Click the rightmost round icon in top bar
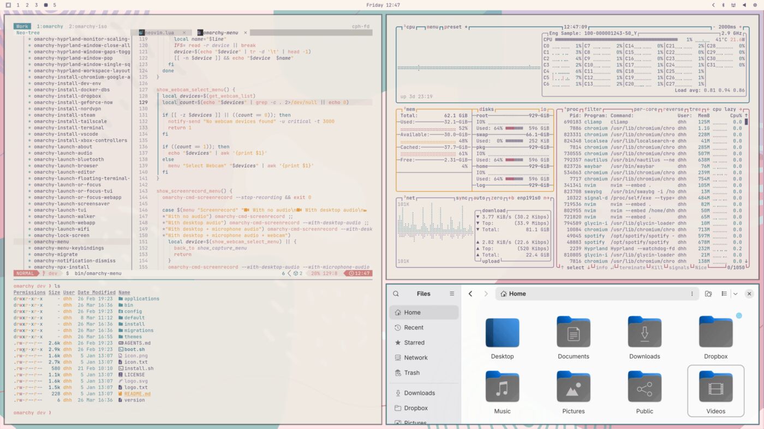The height and width of the screenshot is (429, 764). tap(754, 5)
